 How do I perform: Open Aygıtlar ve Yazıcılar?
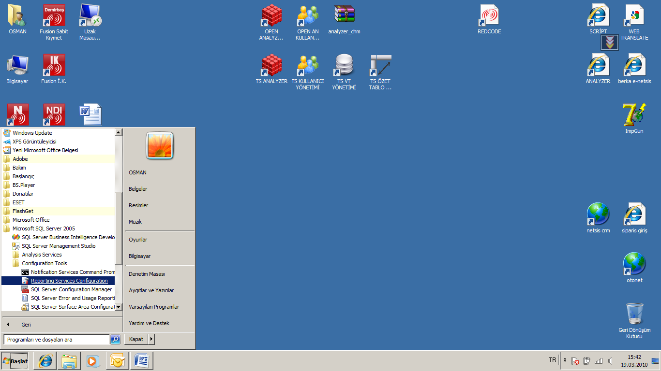point(160,290)
